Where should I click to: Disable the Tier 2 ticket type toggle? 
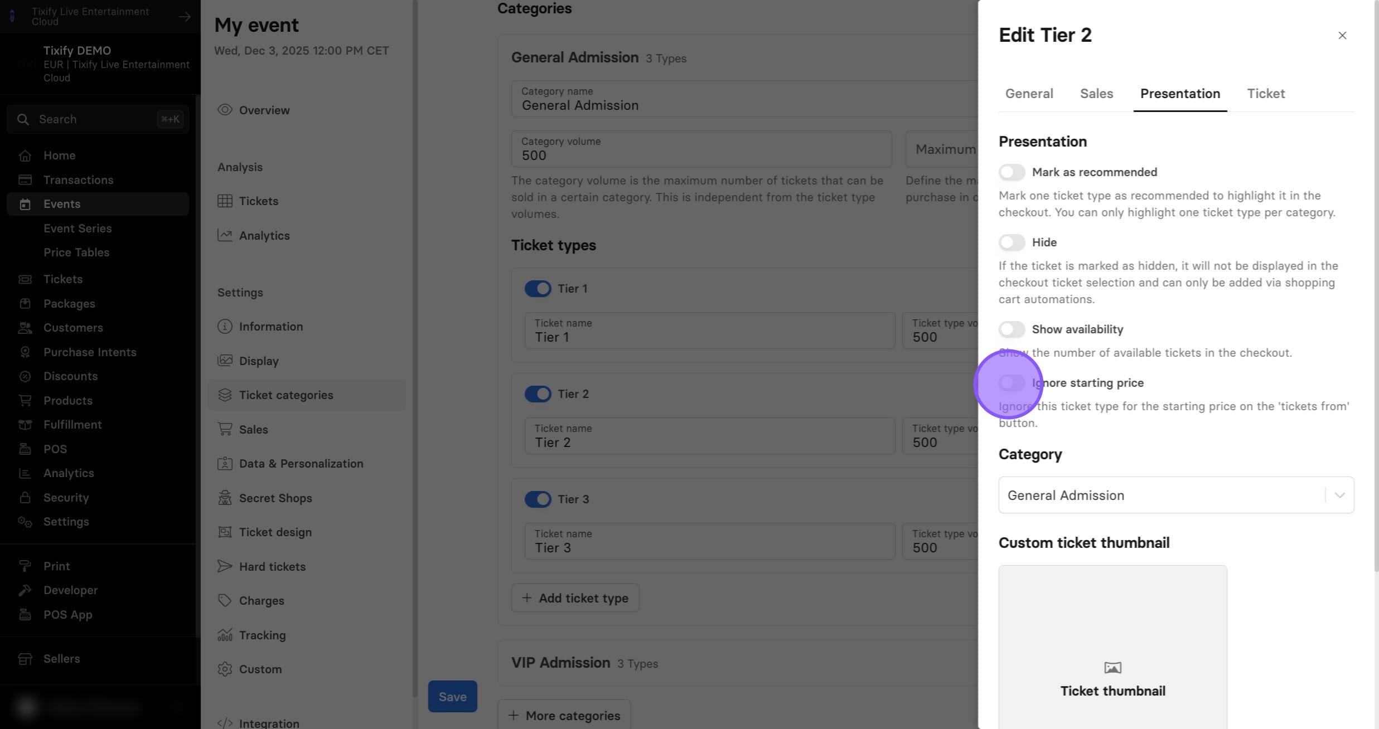pos(538,394)
